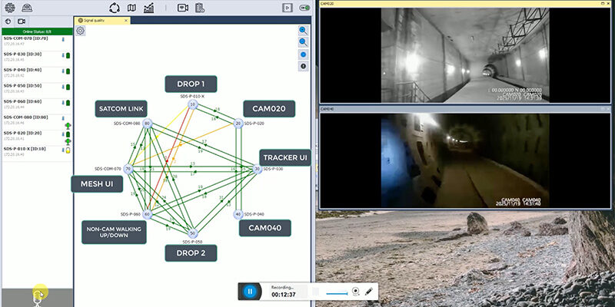Screen dimensions: 615x307
Task: Click the refresh/sync arrows icon in top toolbar
Action: point(115,8)
